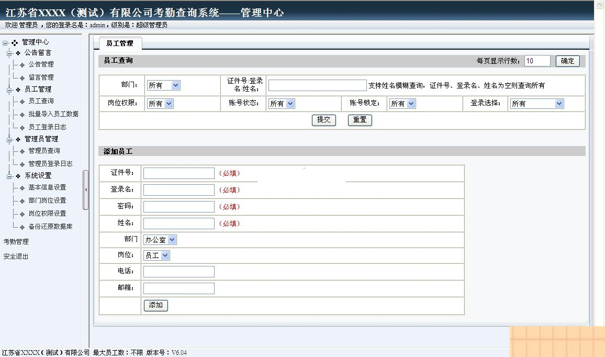Screen dimensions: 605x357
Task: Open 基本信息设置 under 系统设置
Action: coord(23,187)
